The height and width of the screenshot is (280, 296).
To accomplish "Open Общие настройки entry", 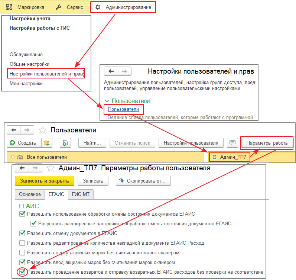I will [x=29, y=64].
